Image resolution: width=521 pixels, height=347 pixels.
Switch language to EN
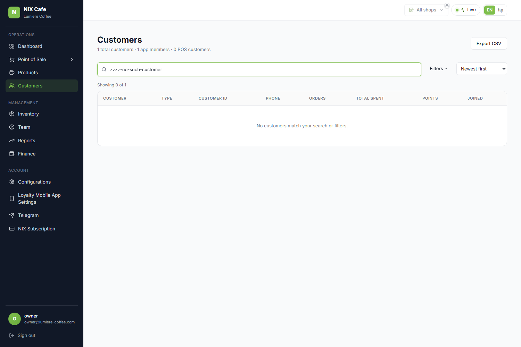[x=490, y=10]
